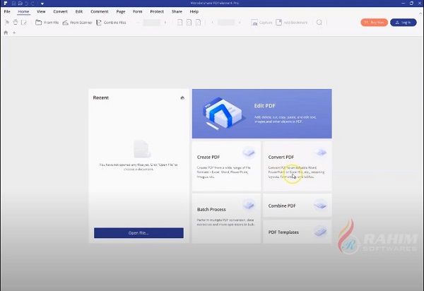Select the Edit text tool icon
Image resolution: width=424 pixels, height=291 pixels.
[x=24, y=23]
